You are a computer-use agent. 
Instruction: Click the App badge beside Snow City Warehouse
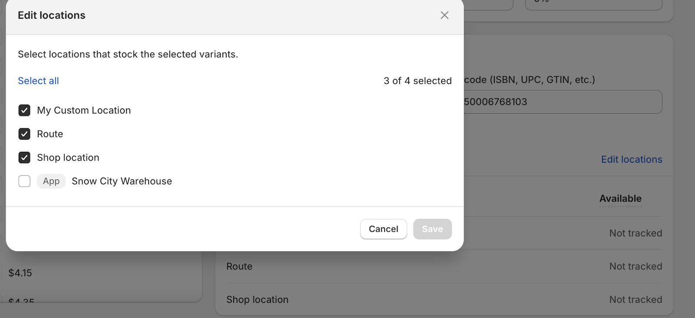coord(51,181)
